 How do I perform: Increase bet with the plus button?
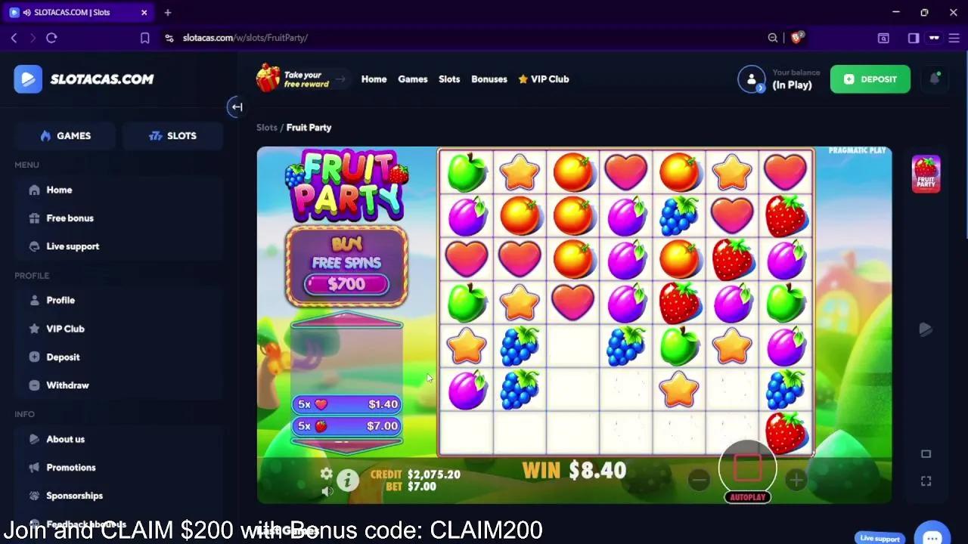796,480
